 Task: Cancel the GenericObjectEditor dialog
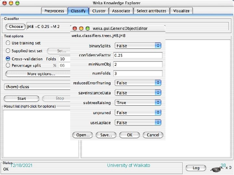click(x=153, y=135)
